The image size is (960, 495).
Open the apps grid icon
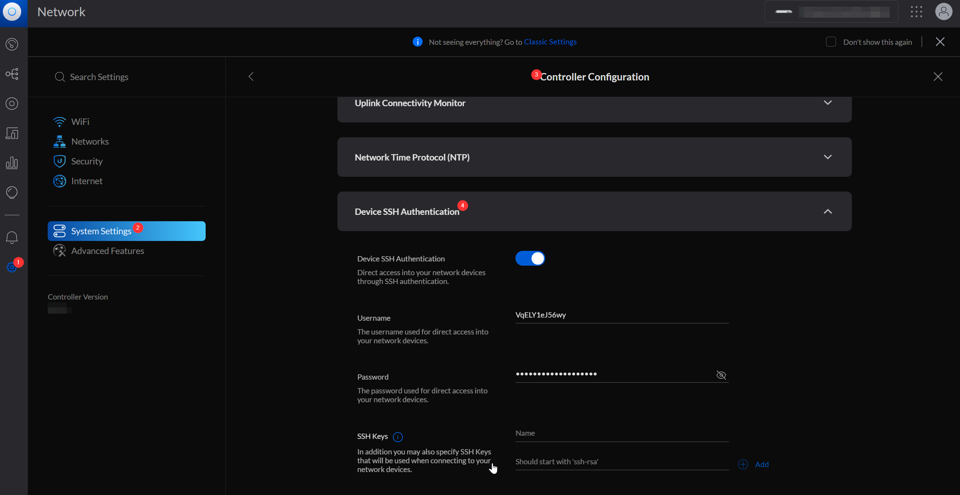[916, 12]
